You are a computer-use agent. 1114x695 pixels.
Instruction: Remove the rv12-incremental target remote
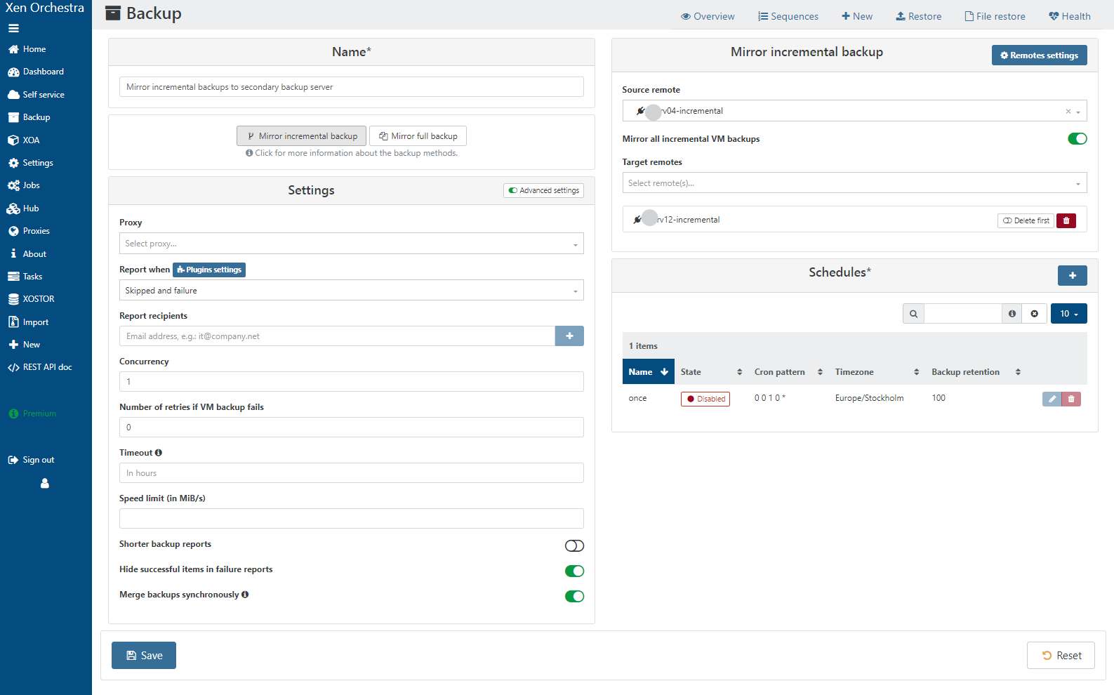click(1066, 220)
